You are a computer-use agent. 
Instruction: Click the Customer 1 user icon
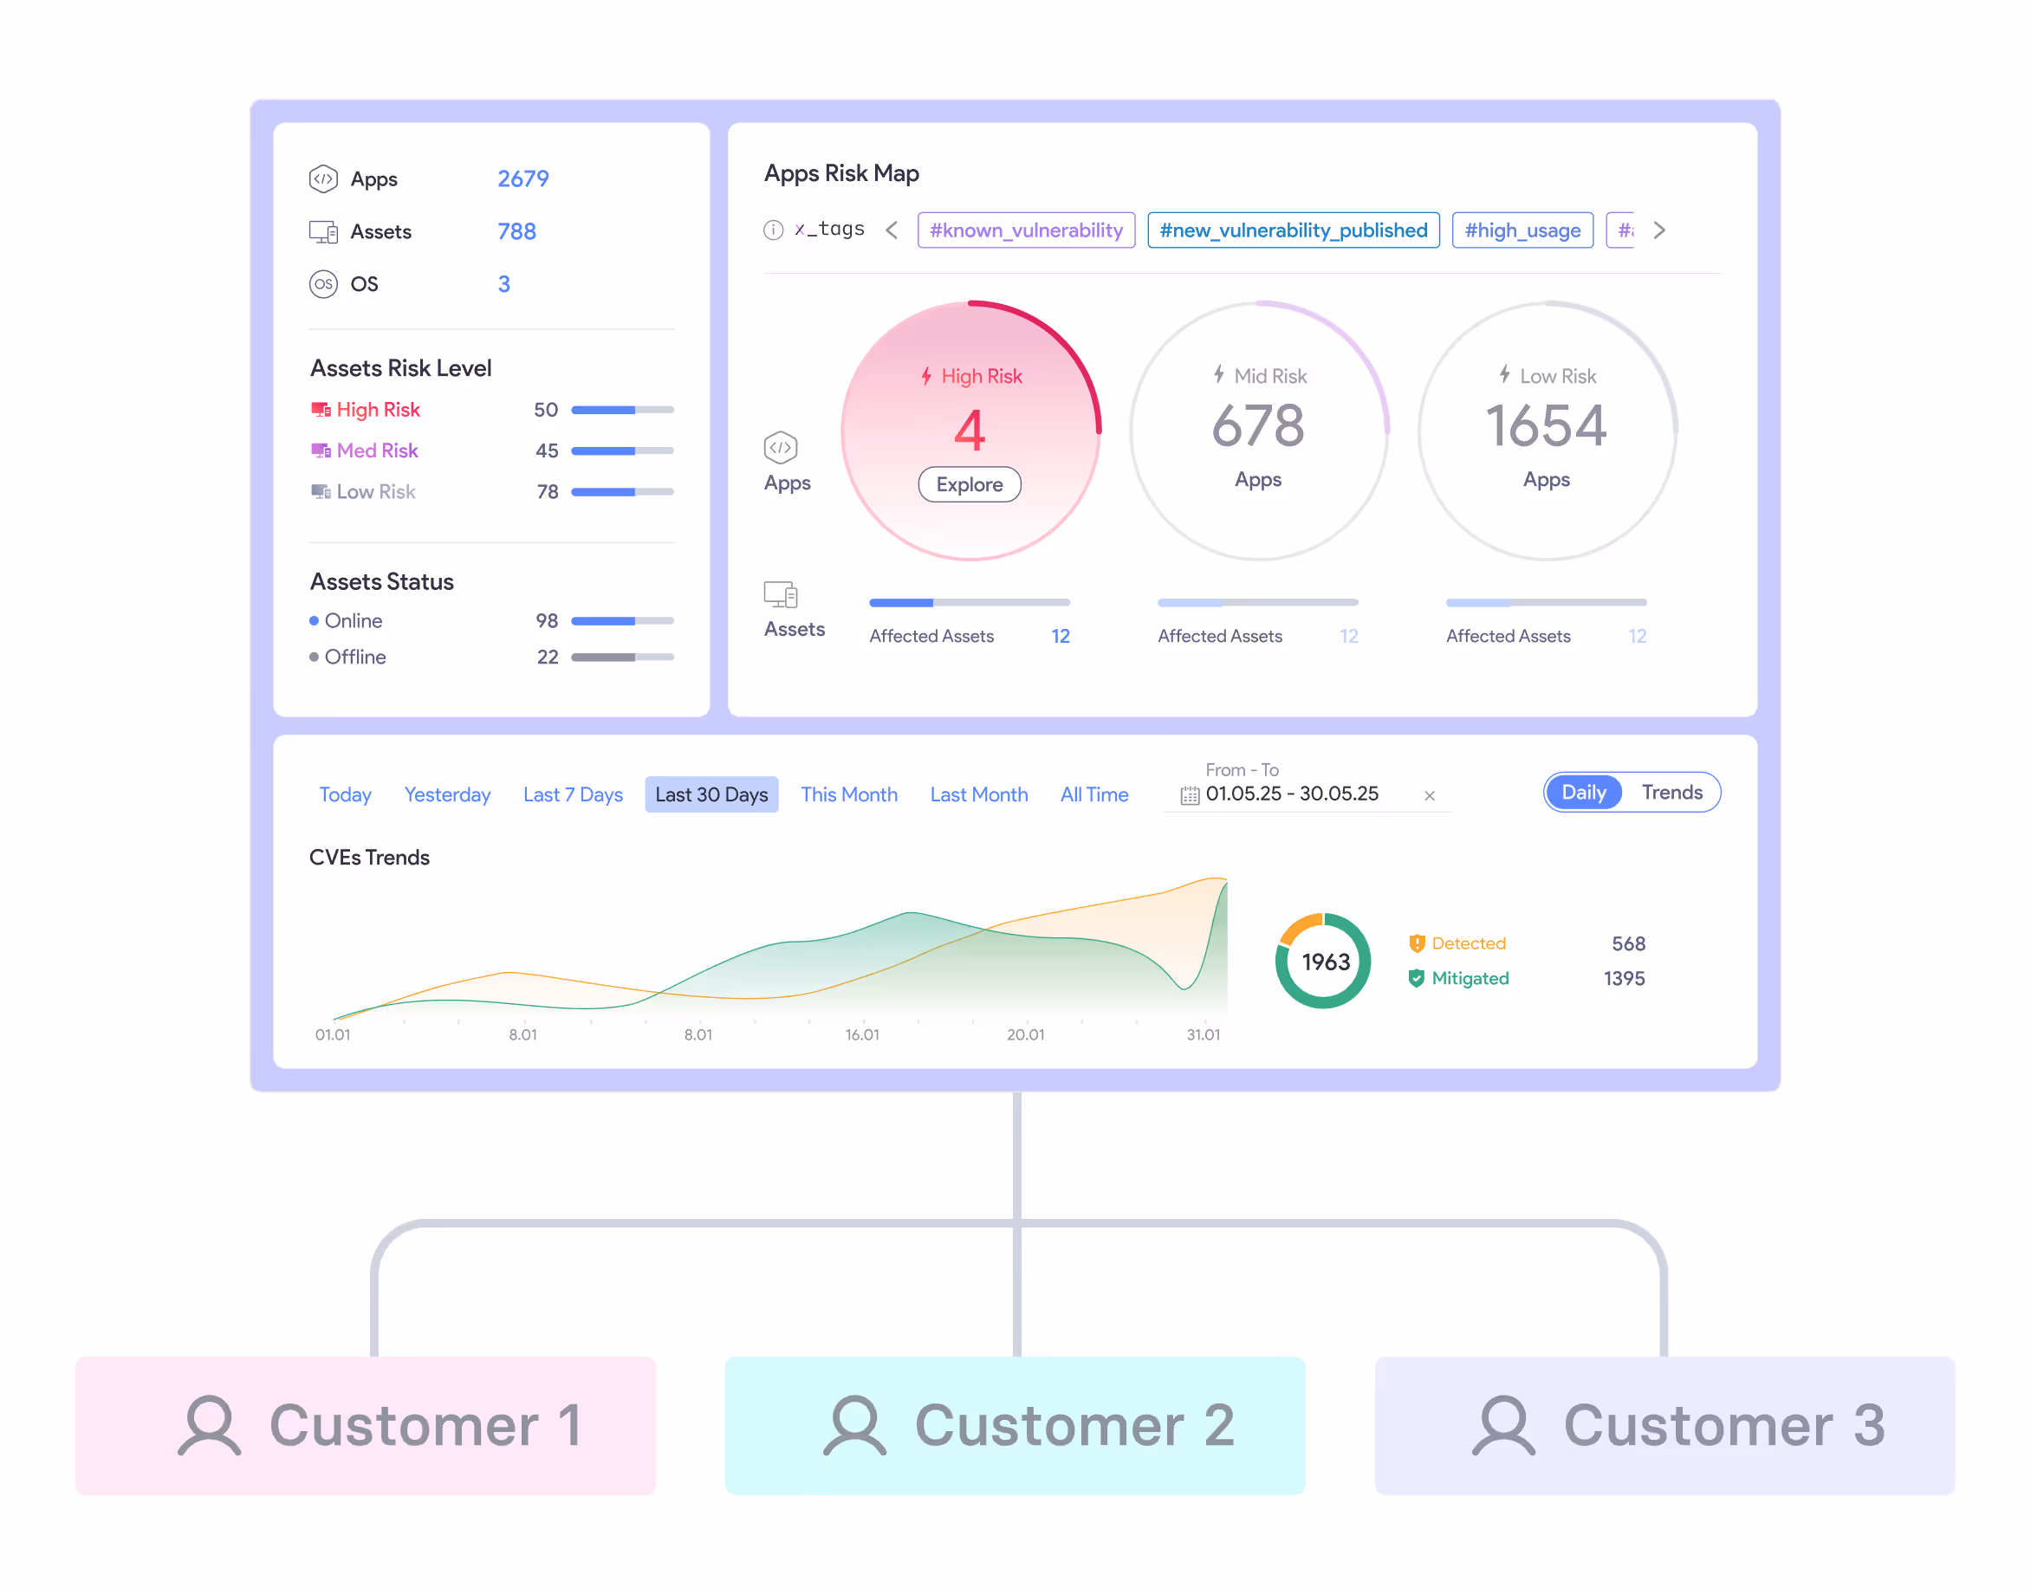pyautogui.click(x=209, y=1425)
